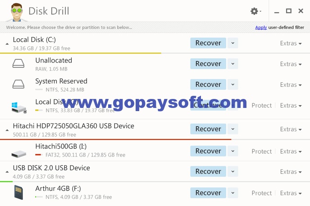The width and height of the screenshot is (310, 206).
Task: Close the Disk Drill window
Action: coord(301,11)
